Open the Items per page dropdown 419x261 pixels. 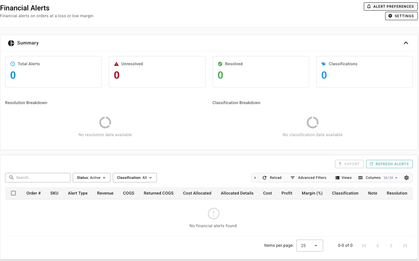click(x=310, y=246)
